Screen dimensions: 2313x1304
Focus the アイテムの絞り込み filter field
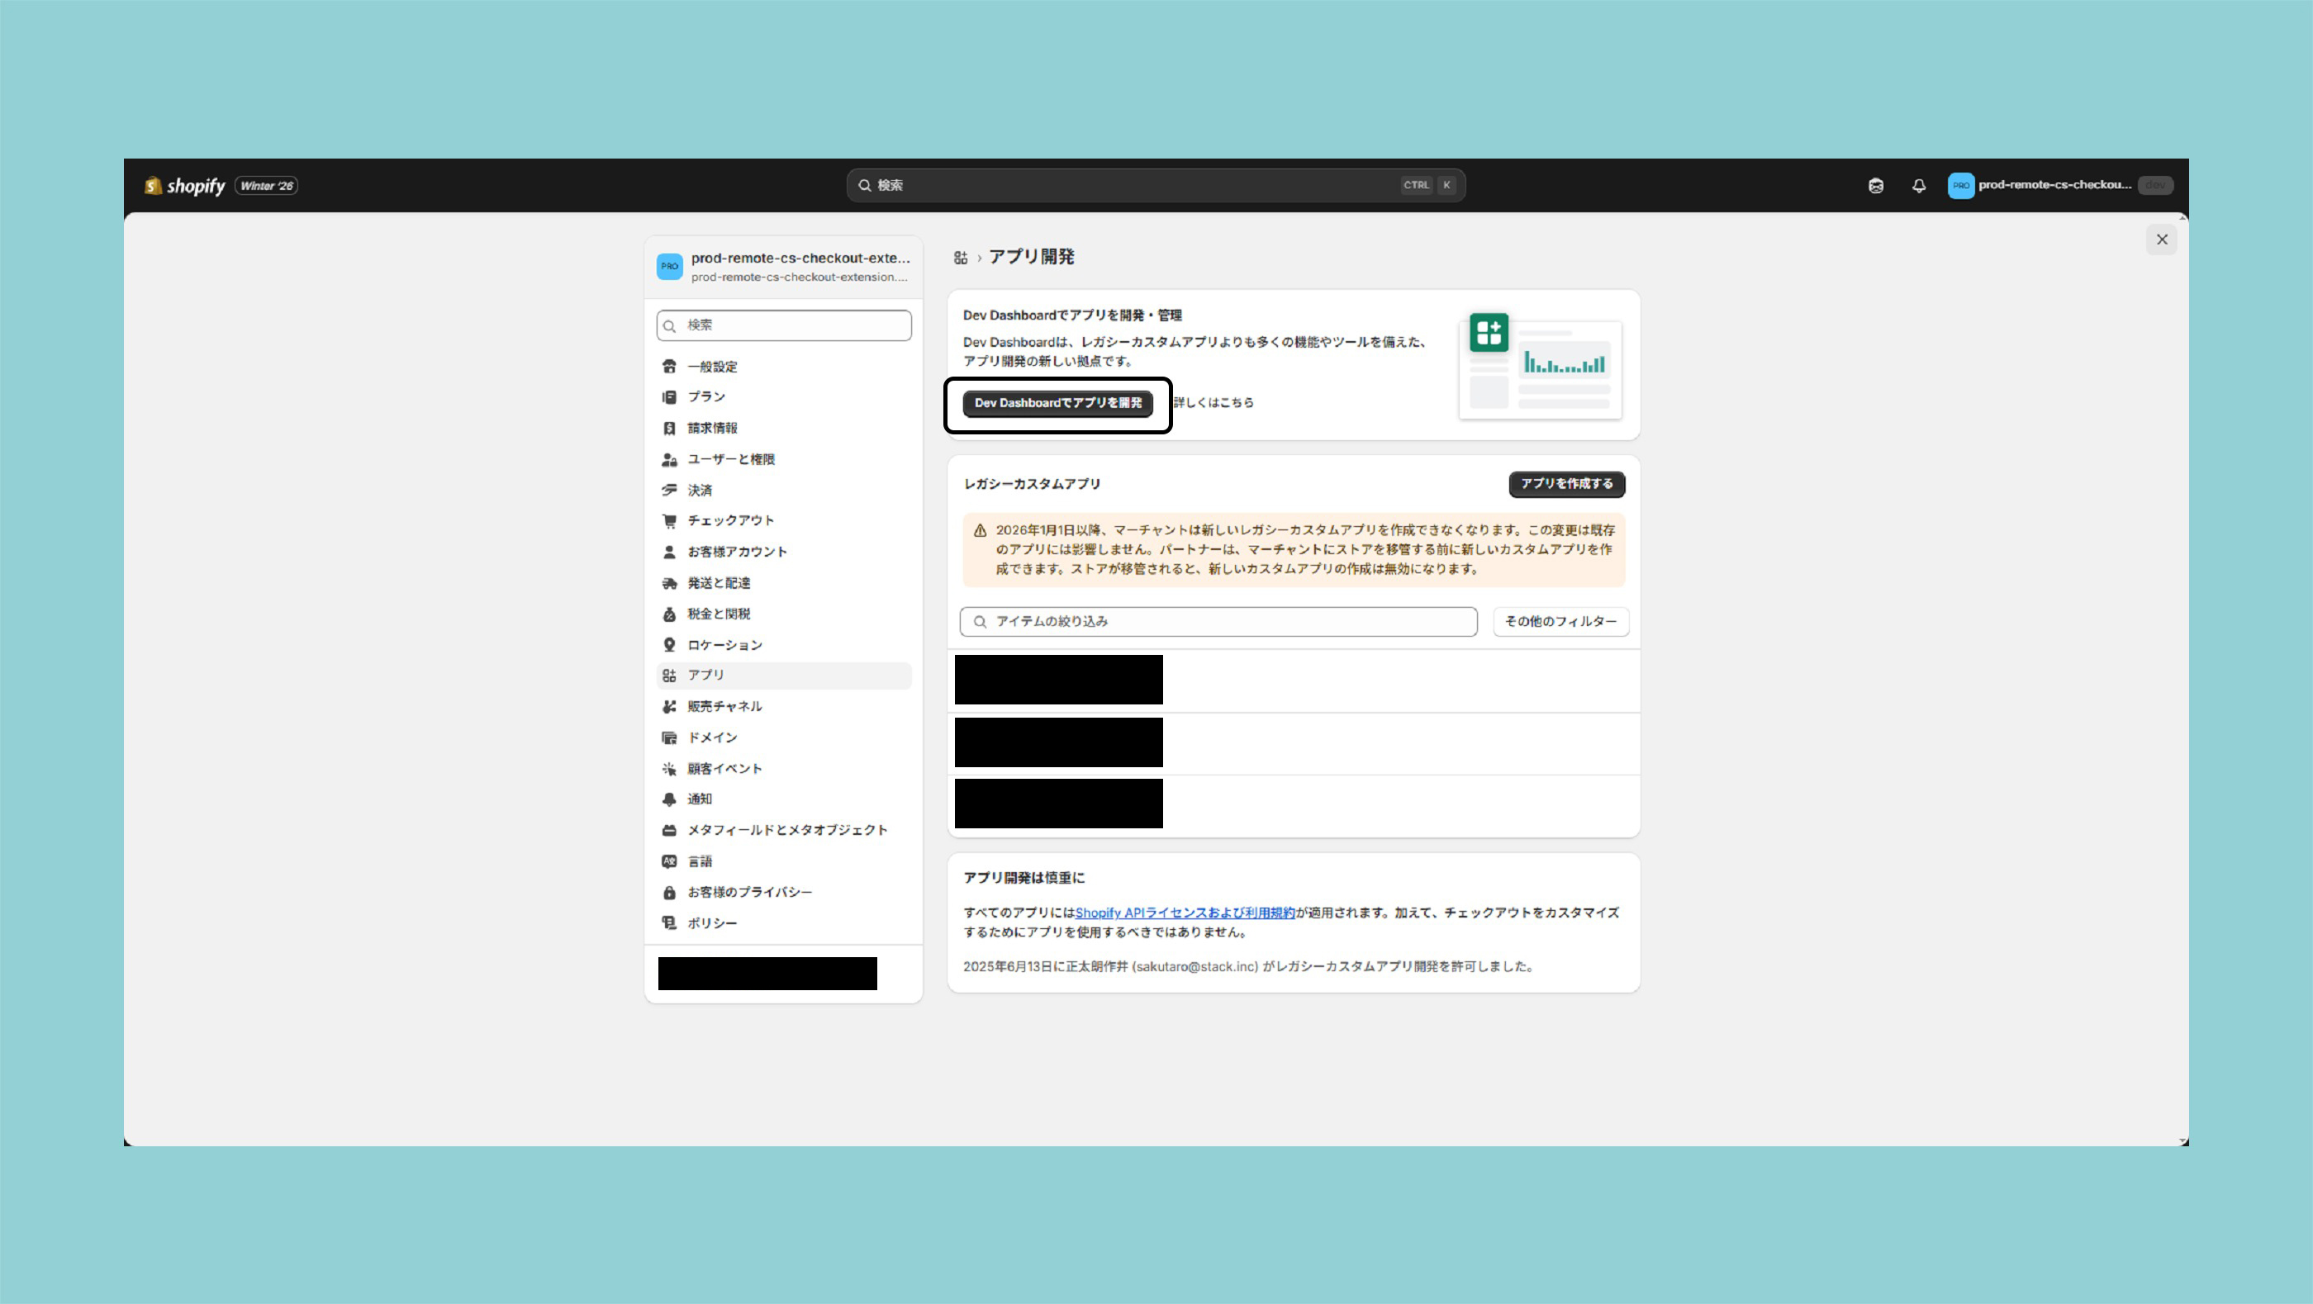[x=1218, y=621]
